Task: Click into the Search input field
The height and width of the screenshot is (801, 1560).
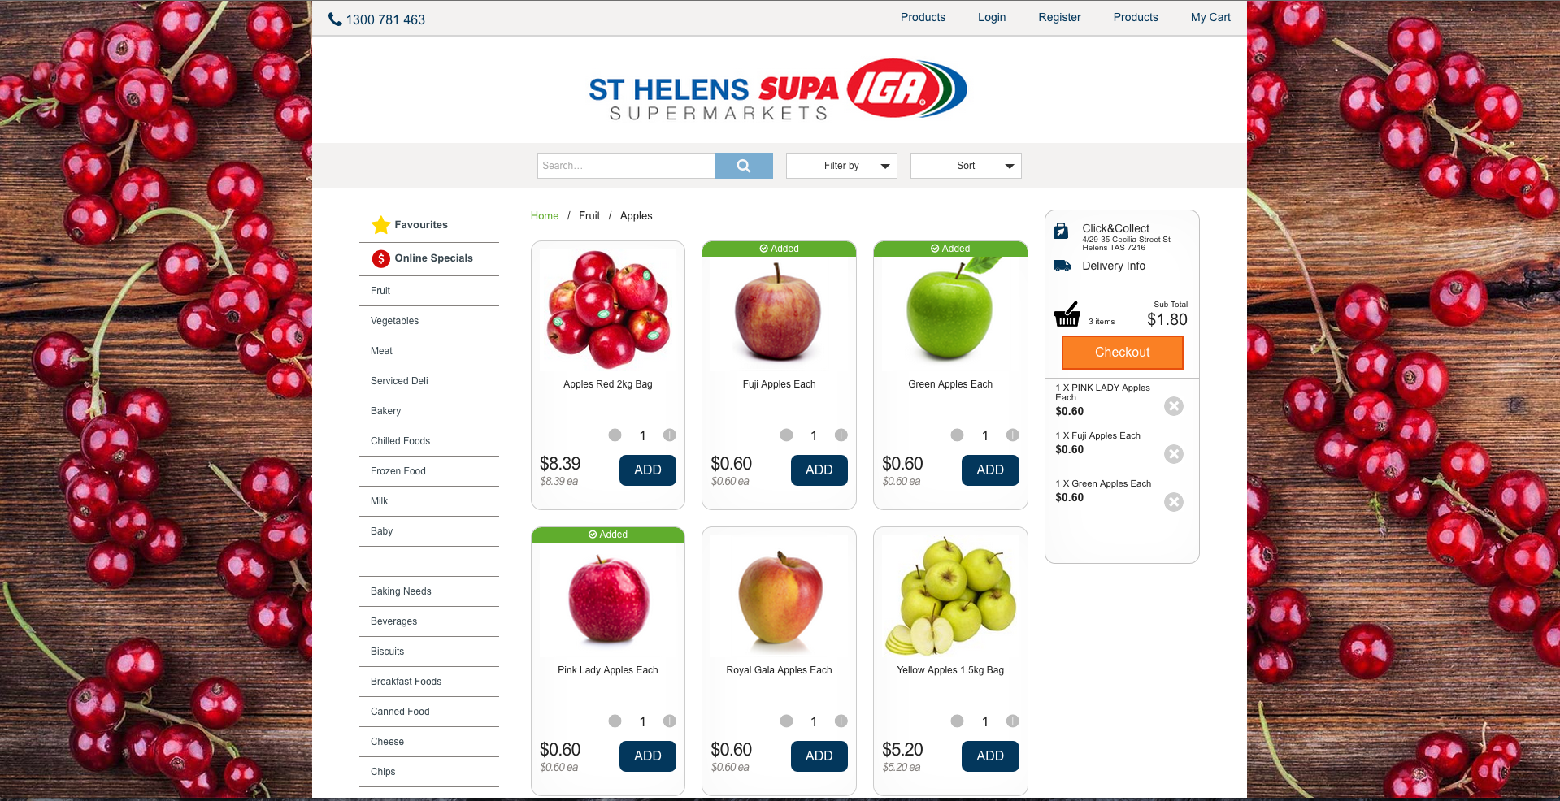Action: click(626, 166)
